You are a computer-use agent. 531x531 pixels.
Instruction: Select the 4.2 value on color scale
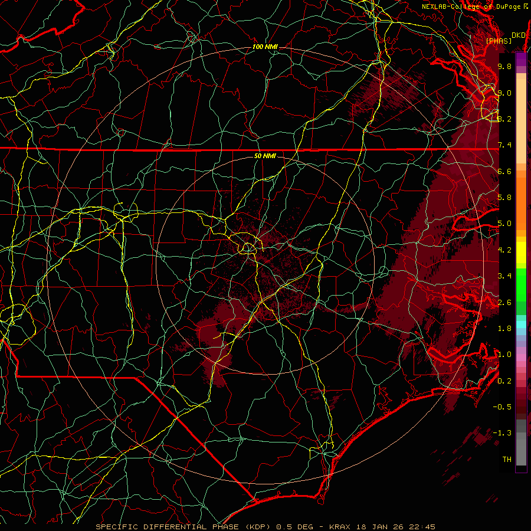[x=504, y=250]
